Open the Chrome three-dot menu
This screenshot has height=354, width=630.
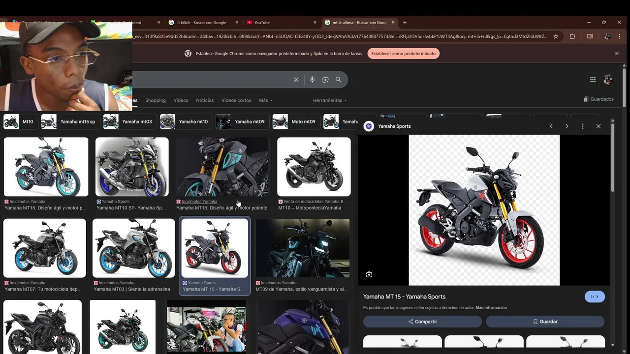[x=620, y=36]
